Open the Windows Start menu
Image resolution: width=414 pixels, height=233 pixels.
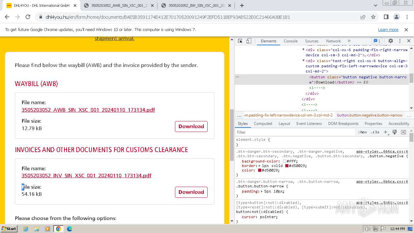tap(9, 229)
